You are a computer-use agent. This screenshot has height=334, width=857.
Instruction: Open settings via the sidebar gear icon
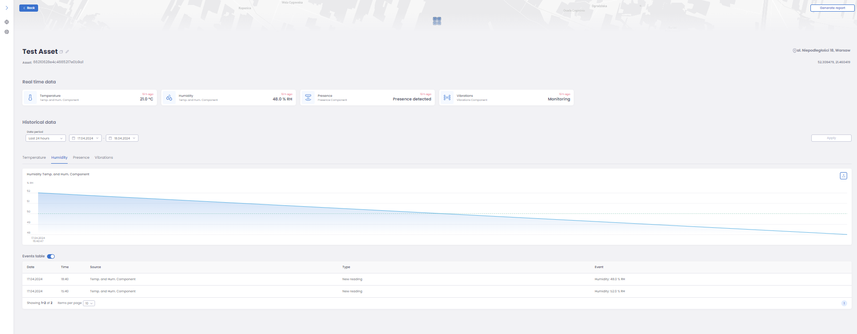7,32
